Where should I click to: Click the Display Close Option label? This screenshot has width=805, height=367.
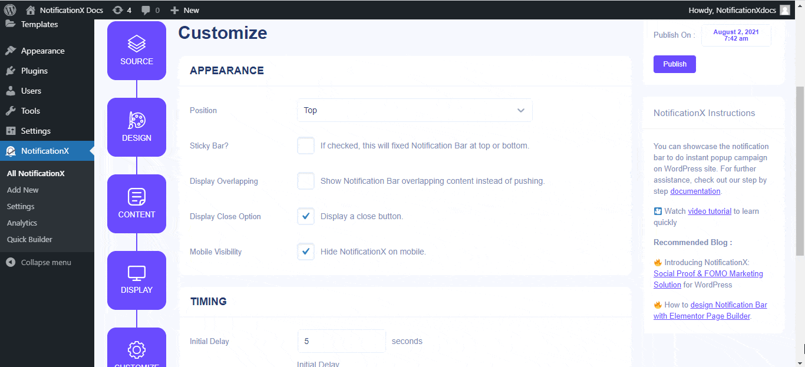(x=225, y=216)
